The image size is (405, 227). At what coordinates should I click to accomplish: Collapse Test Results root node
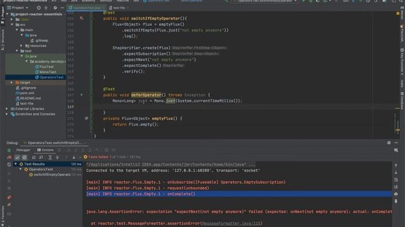tap(16, 164)
